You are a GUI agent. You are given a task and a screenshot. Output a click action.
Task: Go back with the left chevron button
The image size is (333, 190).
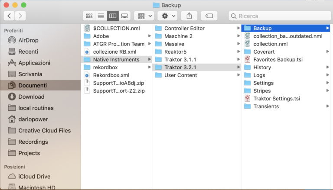click(x=9, y=16)
